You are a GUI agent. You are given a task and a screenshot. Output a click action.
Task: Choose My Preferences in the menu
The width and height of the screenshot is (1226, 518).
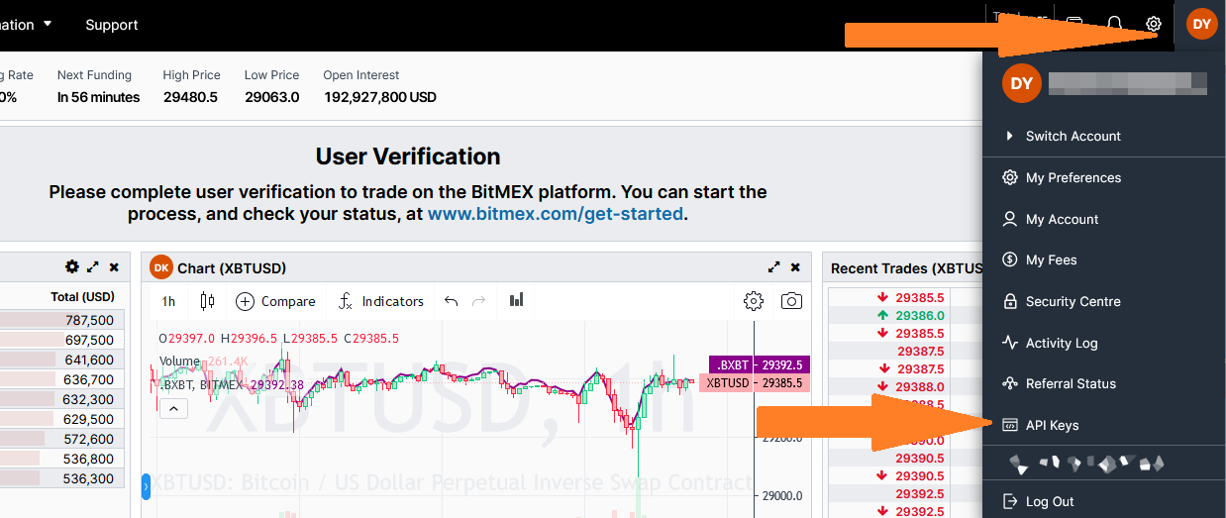point(1073,177)
